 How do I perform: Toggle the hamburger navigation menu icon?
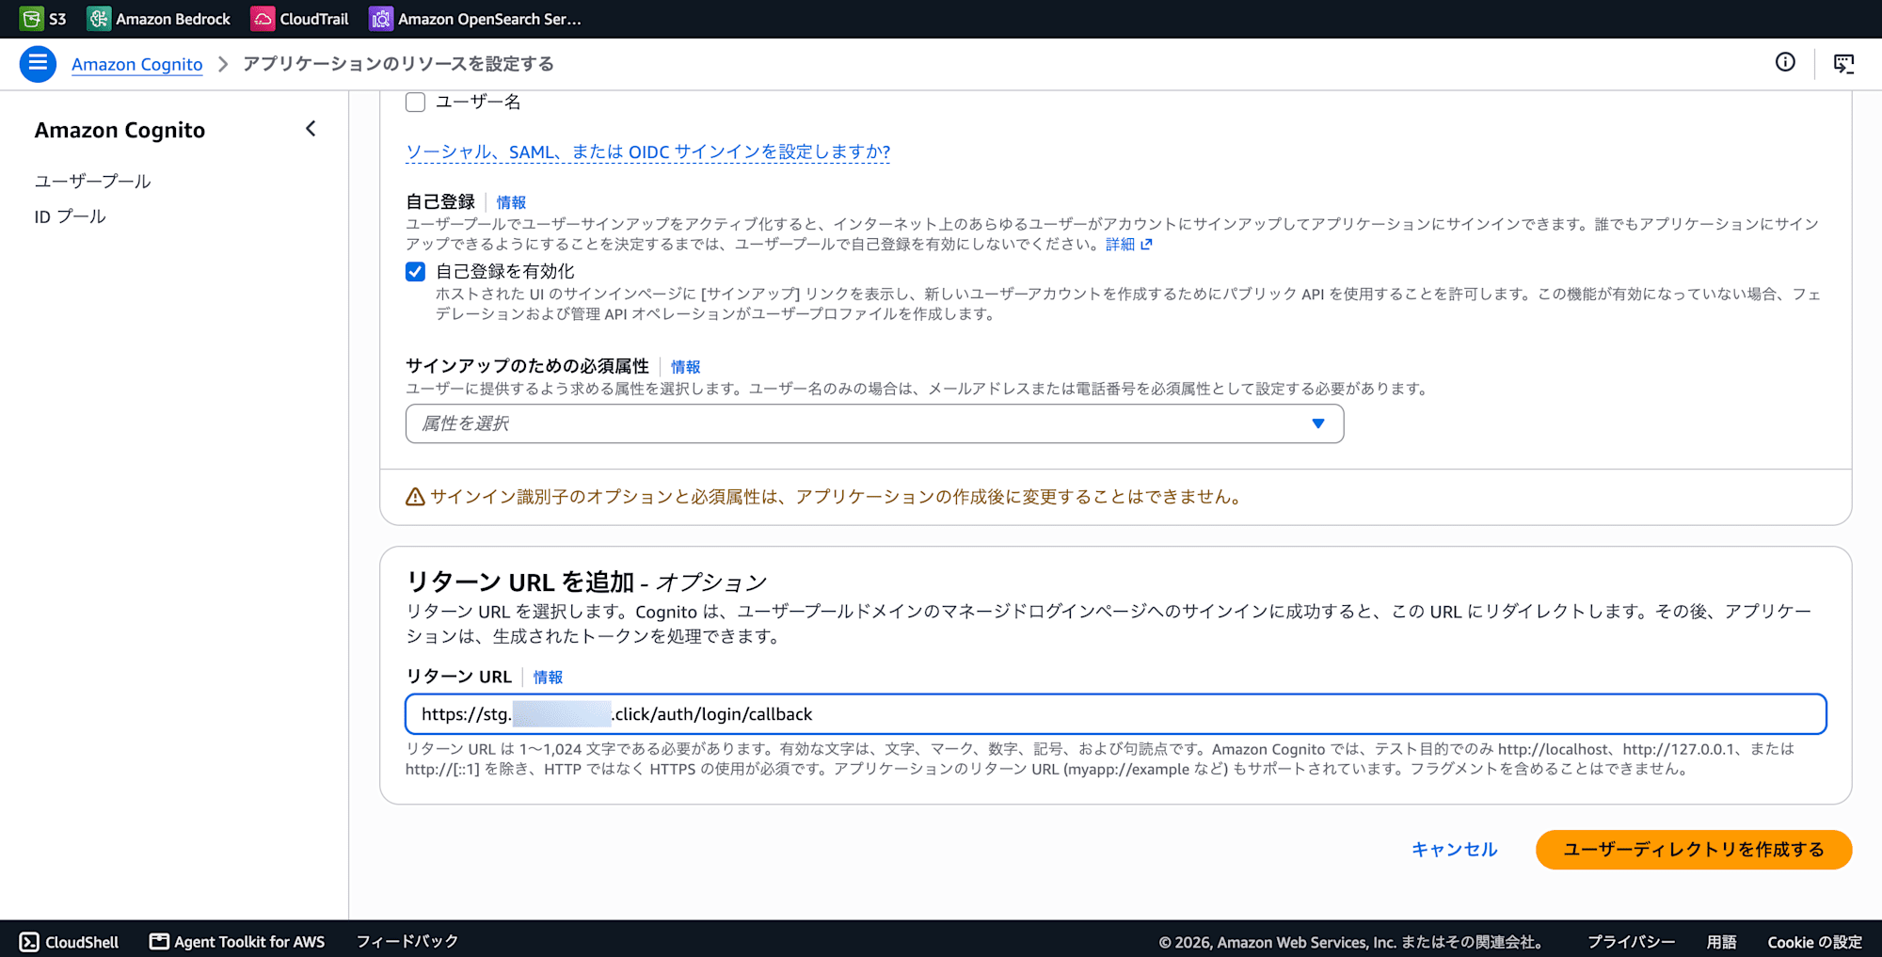tap(38, 64)
